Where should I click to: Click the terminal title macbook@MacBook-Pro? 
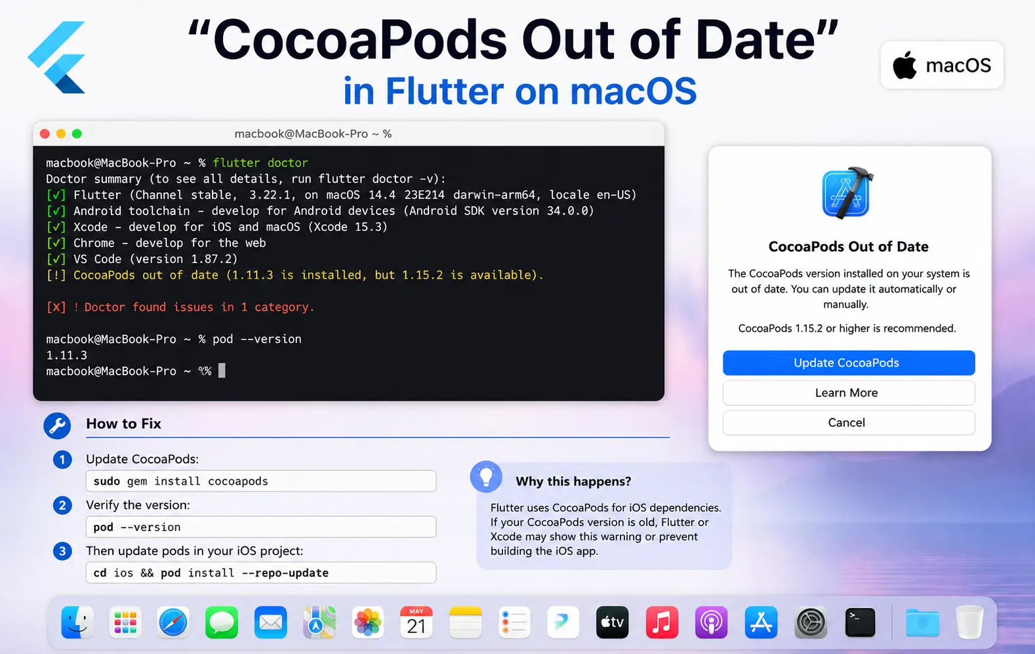coord(313,134)
